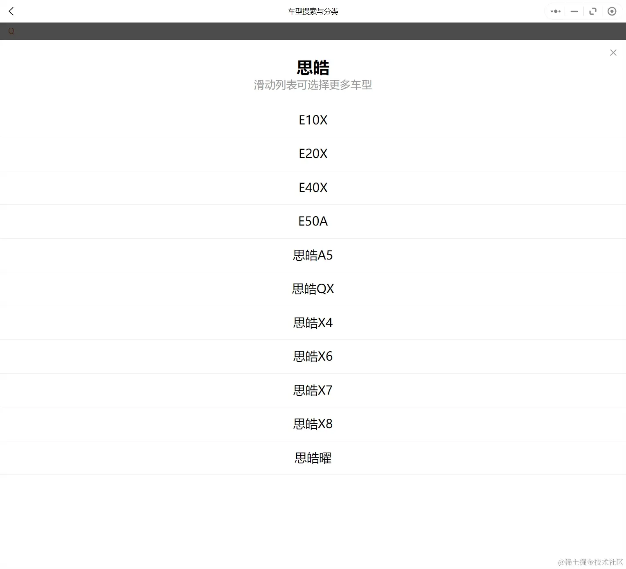Select the E10X car model
This screenshot has width=626, height=569.
[x=313, y=120]
